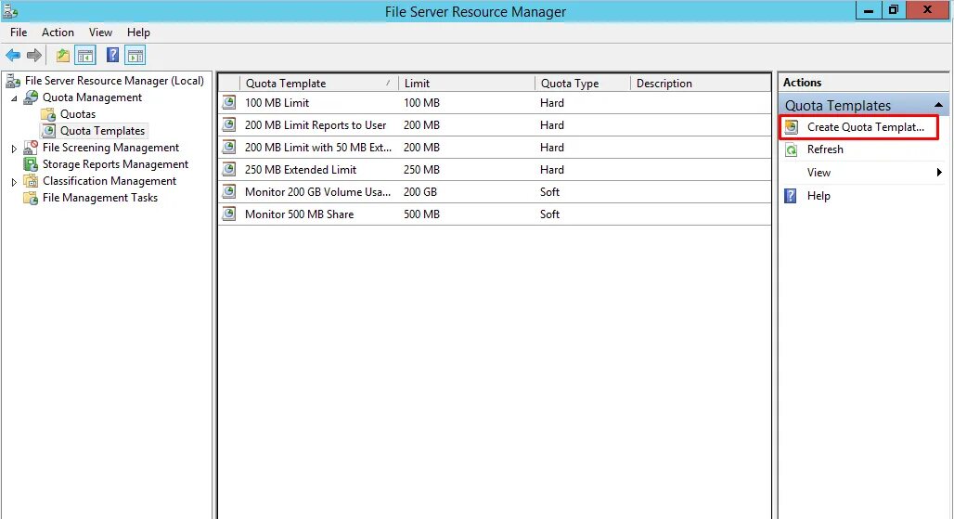Click the File Server Resource Manager root icon
Image resolution: width=954 pixels, height=519 pixels.
pos(13,81)
